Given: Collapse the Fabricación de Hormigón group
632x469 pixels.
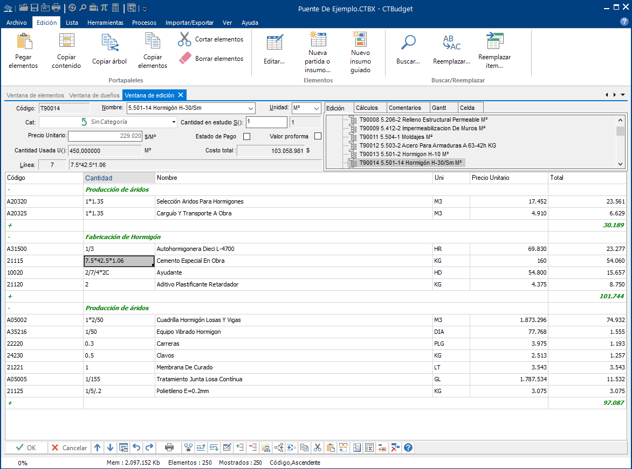Looking at the screenshot, I should pos(10,237).
